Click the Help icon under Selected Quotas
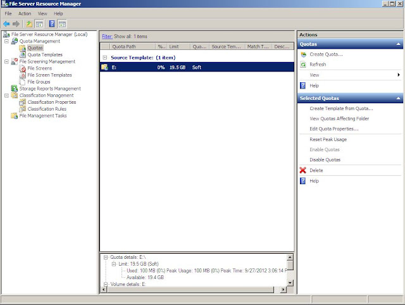 tap(303, 181)
